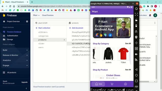Screen dimensions: 162x91
Task: Tap See All next to Shop By Product
Action: [128, 70]
